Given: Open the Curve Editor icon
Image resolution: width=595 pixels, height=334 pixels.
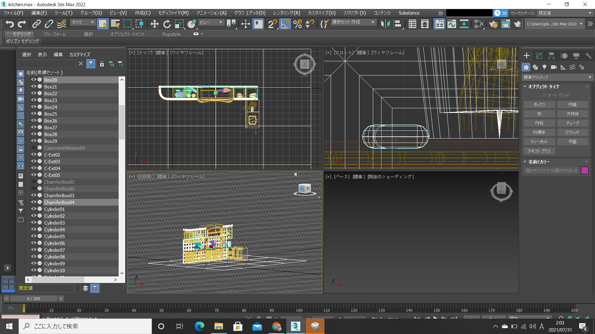Looking at the screenshot, I should 452,24.
